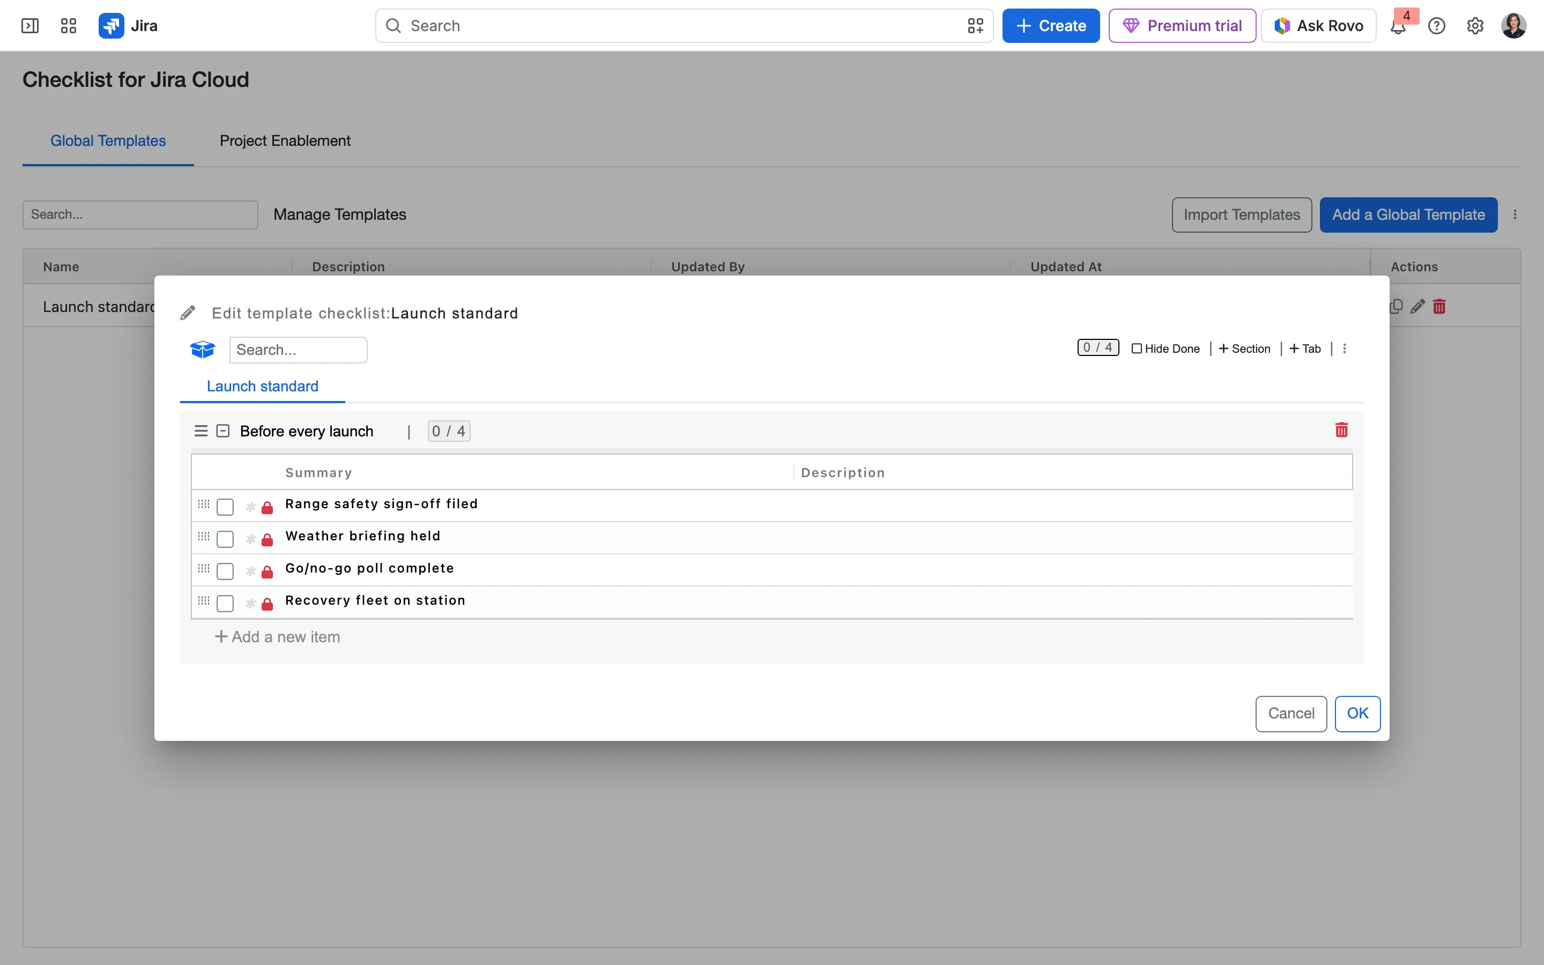Check Weather briefing held
The width and height of the screenshot is (1544, 965).
(x=225, y=539)
